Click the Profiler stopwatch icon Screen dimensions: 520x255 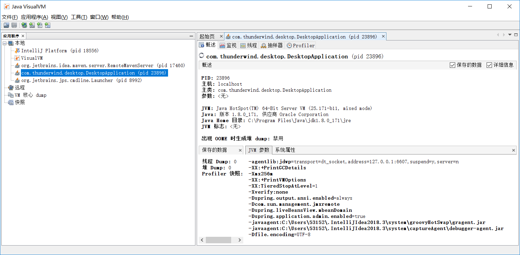(x=289, y=46)
